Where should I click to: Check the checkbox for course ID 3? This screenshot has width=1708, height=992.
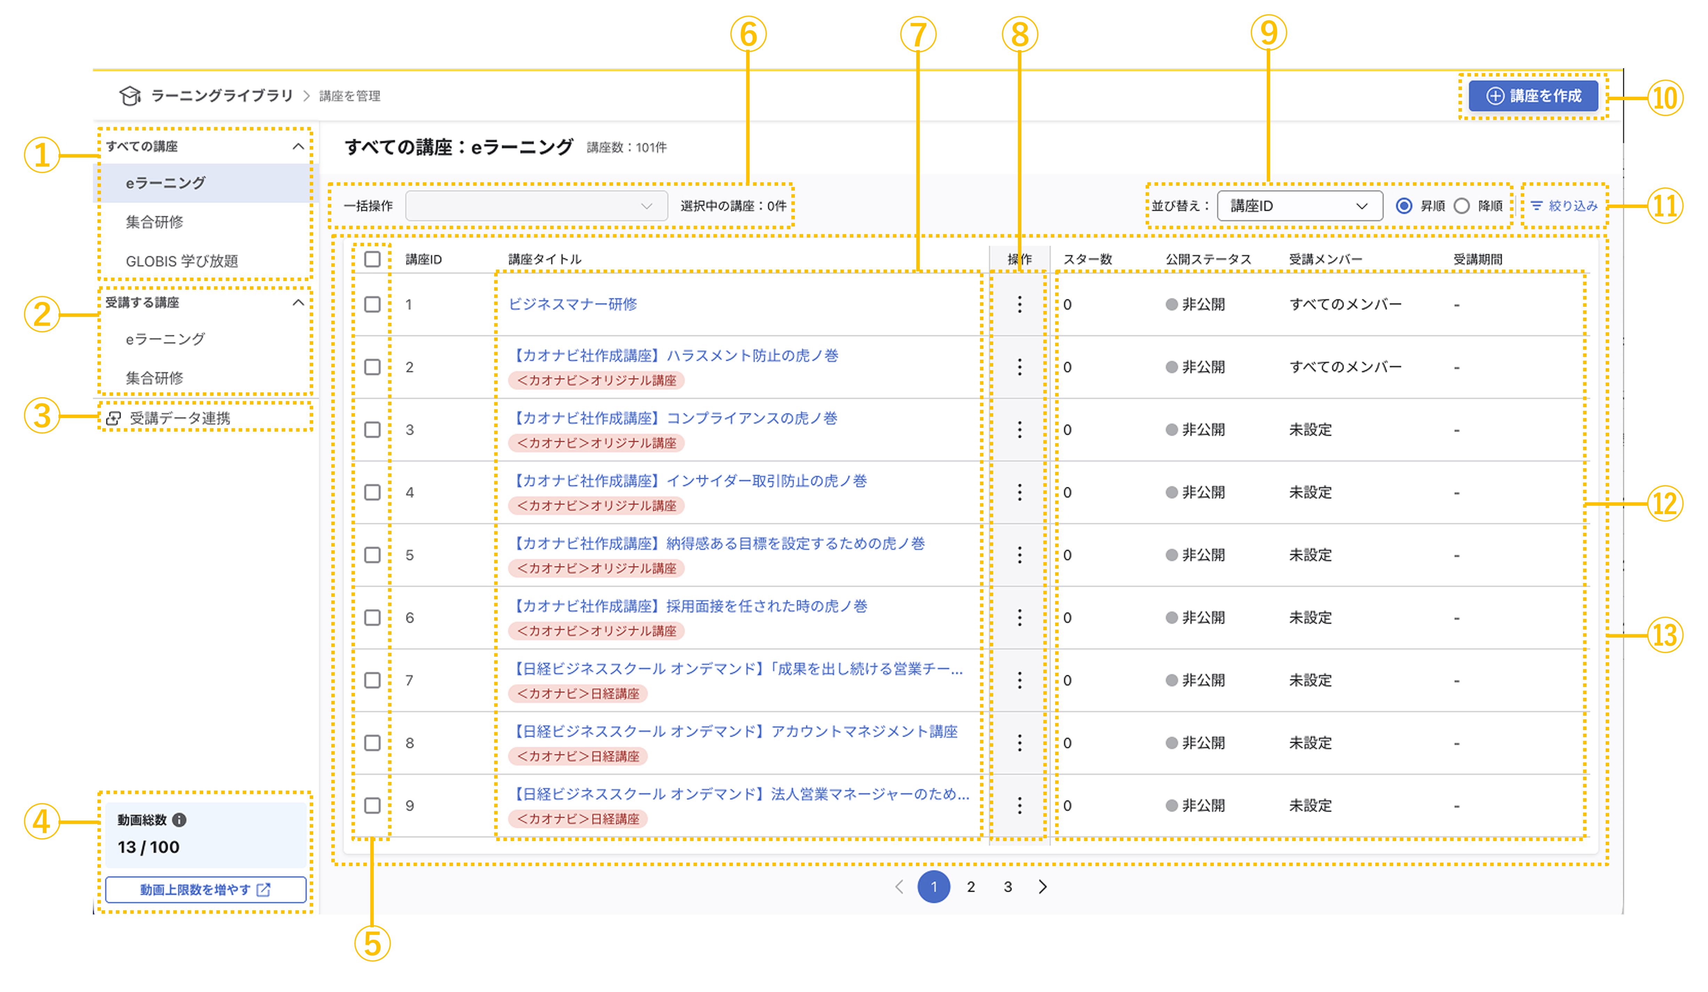(372, 430)
